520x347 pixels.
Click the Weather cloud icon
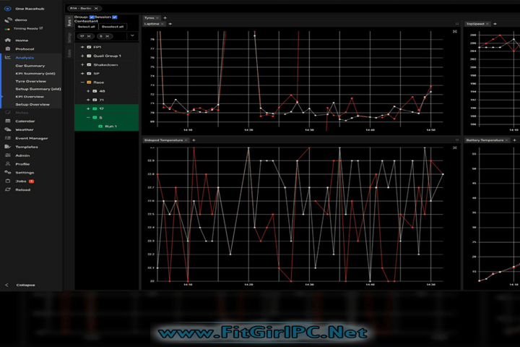[x=7, y=129]
